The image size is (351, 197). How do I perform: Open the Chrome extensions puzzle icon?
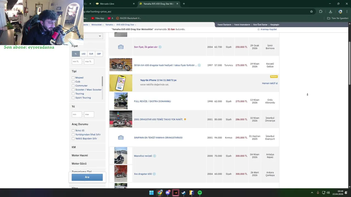pos(321,11)
